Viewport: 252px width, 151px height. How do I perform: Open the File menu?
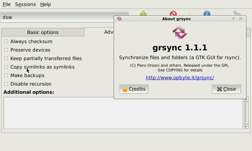[x=7, y=4]
